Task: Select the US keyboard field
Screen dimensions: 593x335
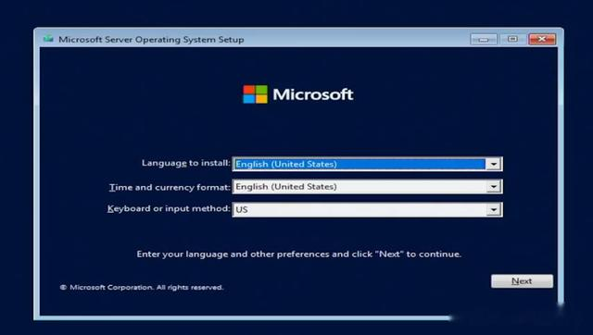Action: tap(367, 210)
